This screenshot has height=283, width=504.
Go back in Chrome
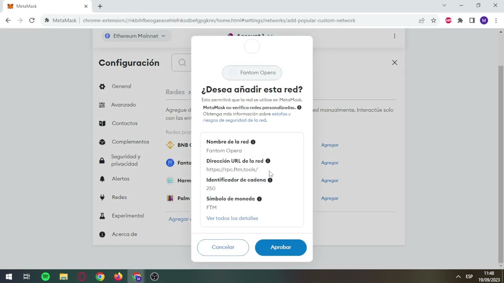click(8, 20)
